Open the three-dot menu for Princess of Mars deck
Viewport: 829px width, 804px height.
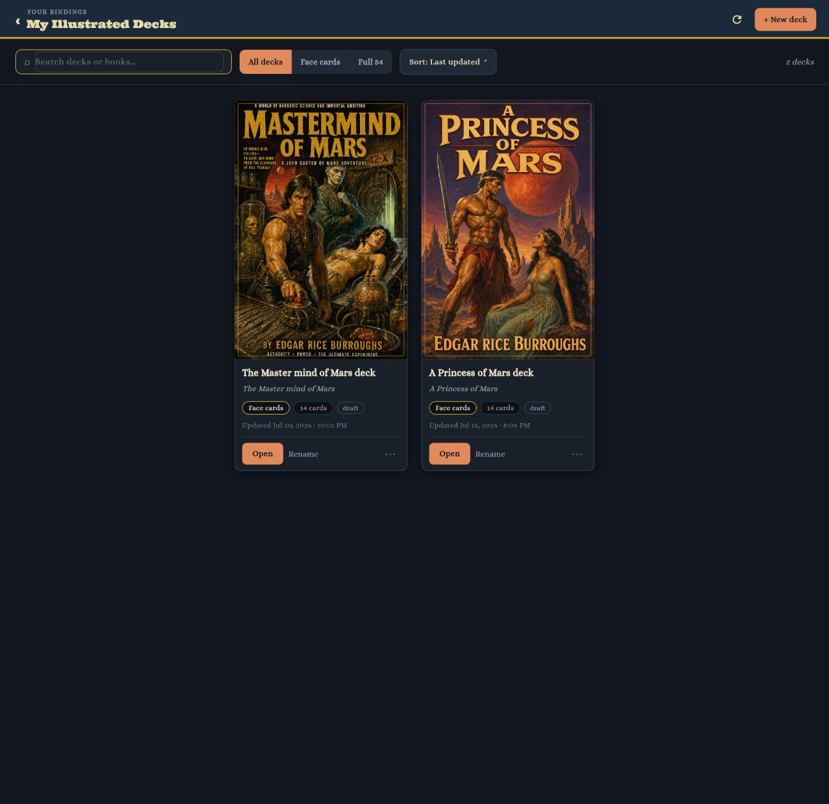(x=577, y=454)
